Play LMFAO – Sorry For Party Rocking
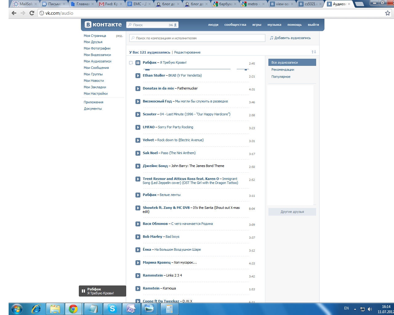Viewport: 394px width, 315px height. pos(138,127)
